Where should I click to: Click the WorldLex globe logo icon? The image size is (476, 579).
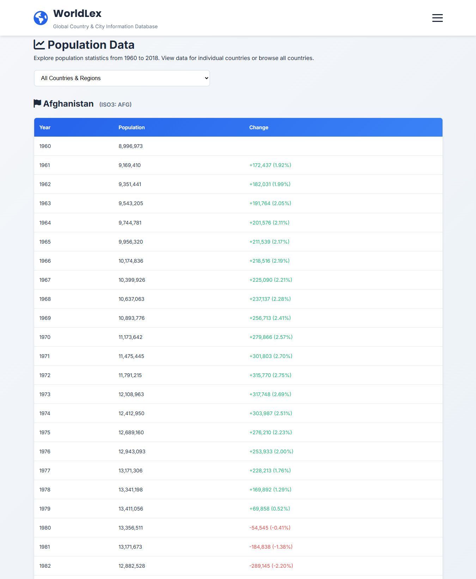pos(41,18)
